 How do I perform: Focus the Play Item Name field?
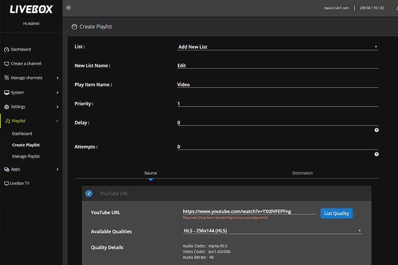[278, 84]
